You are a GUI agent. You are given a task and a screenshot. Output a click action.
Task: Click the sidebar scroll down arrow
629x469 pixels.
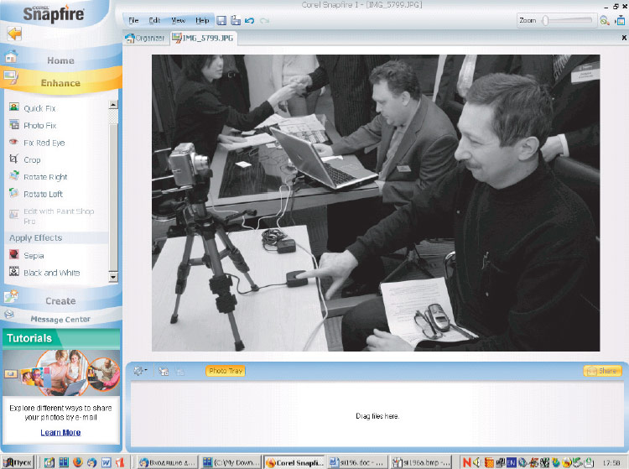click(114, 276)
